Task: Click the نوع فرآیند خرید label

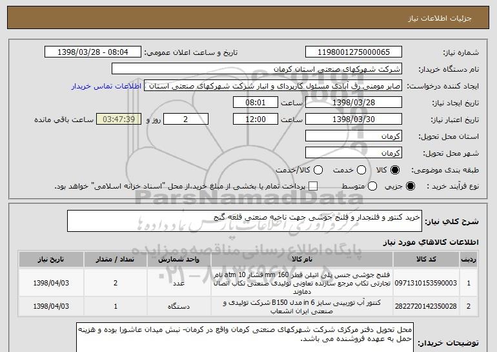Action: [x=452, y=187]
